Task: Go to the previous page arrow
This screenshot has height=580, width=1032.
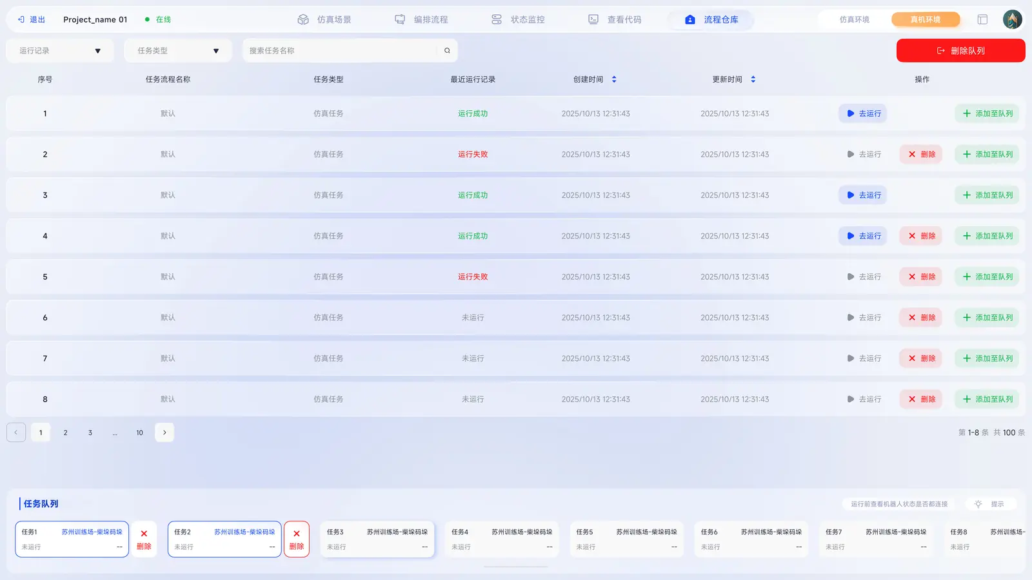Action: (16, 432)
